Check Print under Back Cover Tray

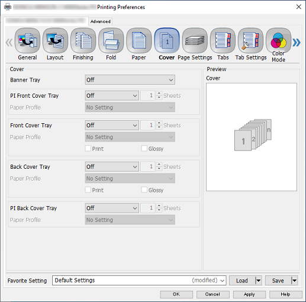pyautogui.click(x=88, y=190)
